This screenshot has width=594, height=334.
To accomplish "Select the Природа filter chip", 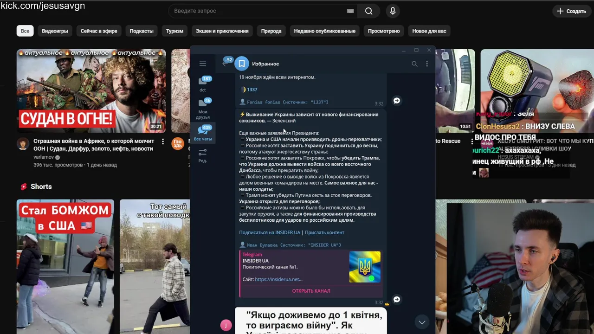I will 271,31.
